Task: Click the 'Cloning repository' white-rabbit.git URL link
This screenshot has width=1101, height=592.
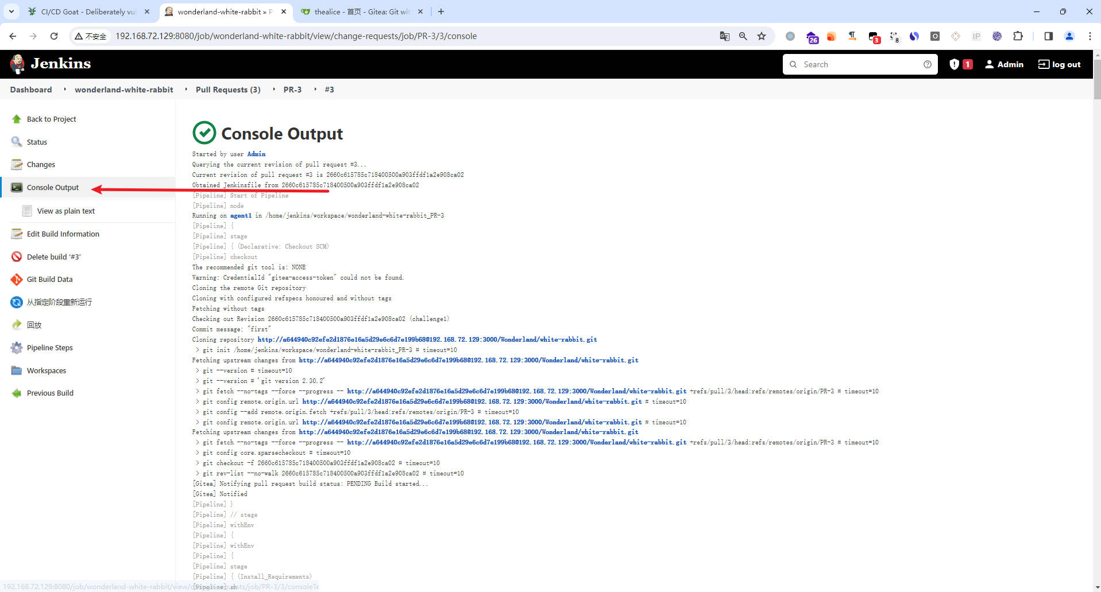Action: [x=427, y=339]
